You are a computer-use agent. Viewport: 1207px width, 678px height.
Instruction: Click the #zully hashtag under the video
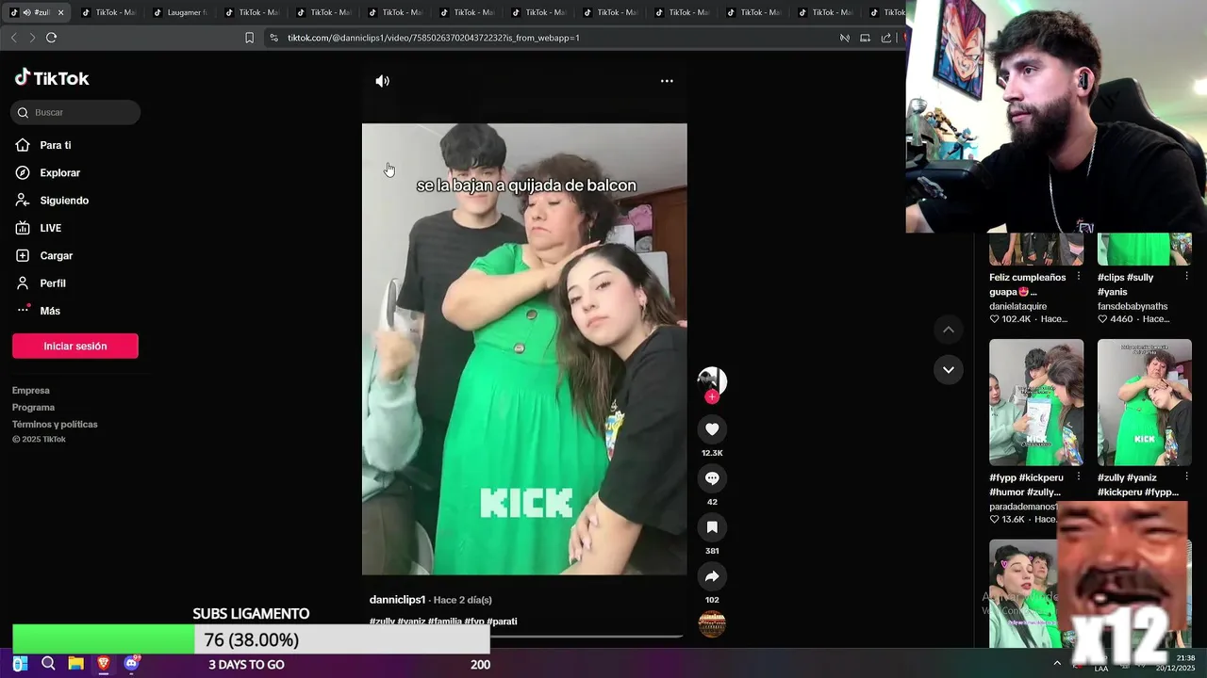[x=382, y=621]
